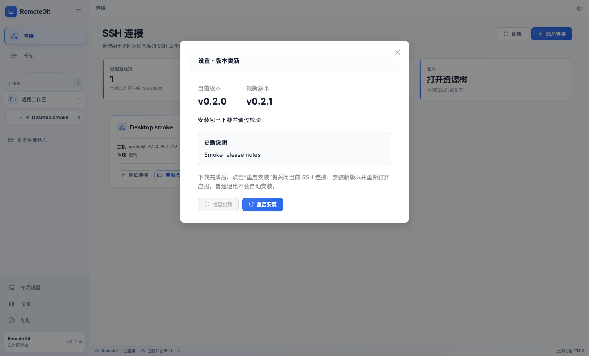Image resolution: width=589 pixels, height=356 pixels.
Task: Click smoke@127.0.0.1:22 host text
Action: tap(153, 147)
